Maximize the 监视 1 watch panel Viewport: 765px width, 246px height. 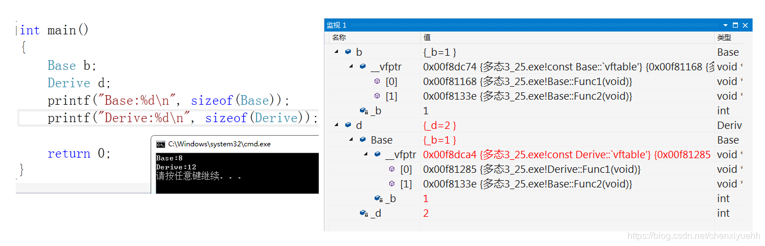(x=735, y=25)
